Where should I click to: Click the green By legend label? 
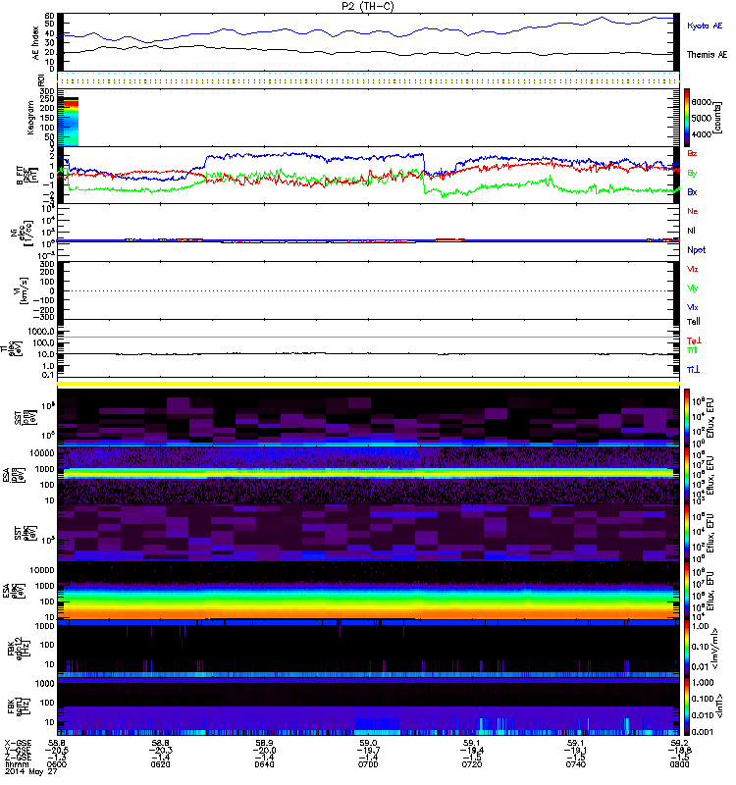point(693,173)
